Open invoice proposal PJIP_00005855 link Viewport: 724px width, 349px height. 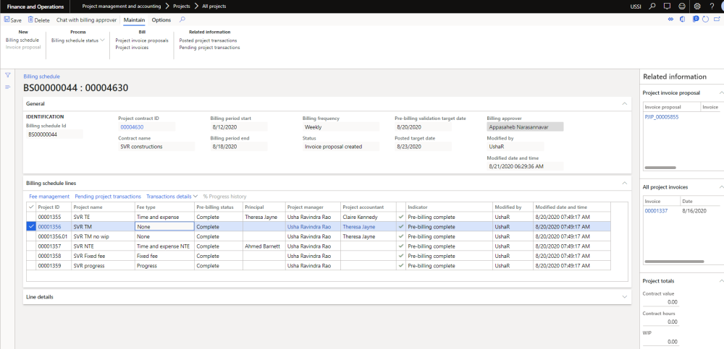(x=661, y=116)
